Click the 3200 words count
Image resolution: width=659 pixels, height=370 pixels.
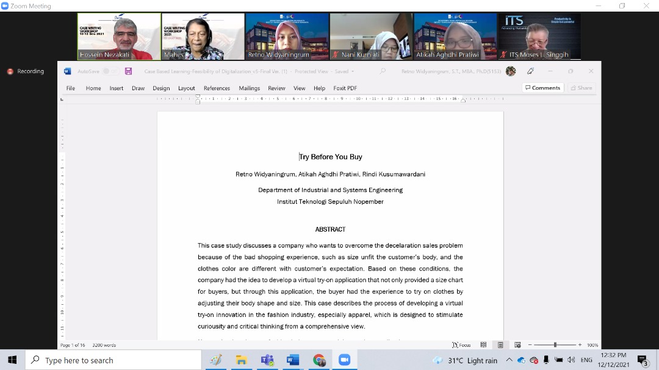(104, 345)
